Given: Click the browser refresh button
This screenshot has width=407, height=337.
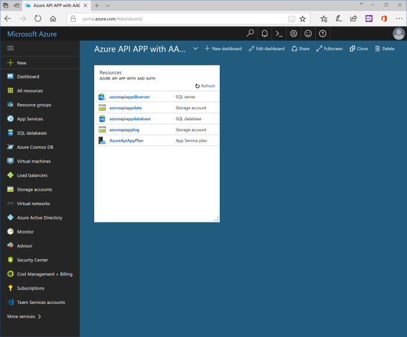Looking at the screenshot, I should (x=38, y=19).
